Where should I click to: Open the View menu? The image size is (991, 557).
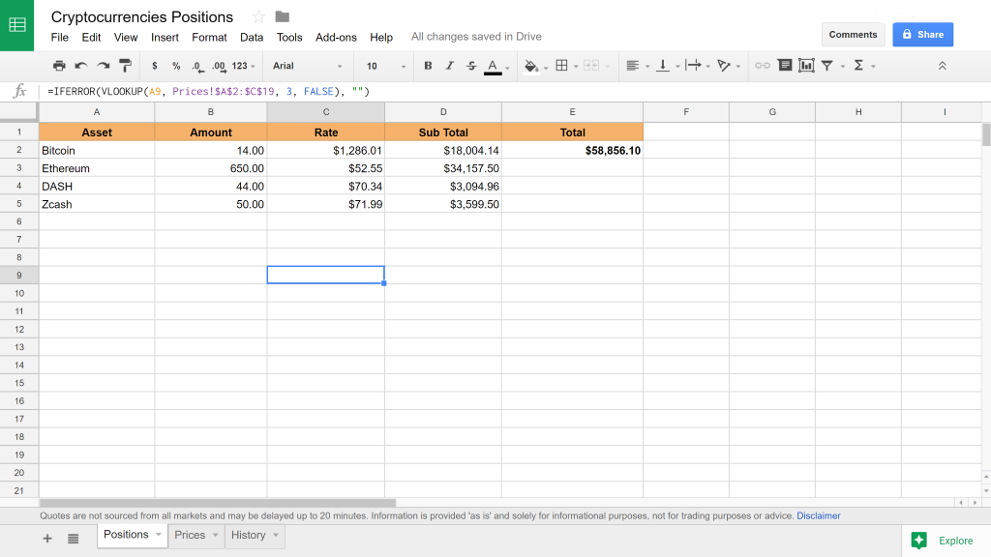(126, 38)
